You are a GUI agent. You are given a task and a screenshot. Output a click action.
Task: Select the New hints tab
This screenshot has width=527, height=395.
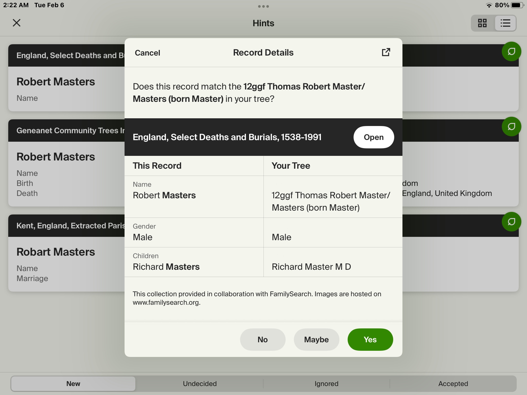click(x=73, y=383)
